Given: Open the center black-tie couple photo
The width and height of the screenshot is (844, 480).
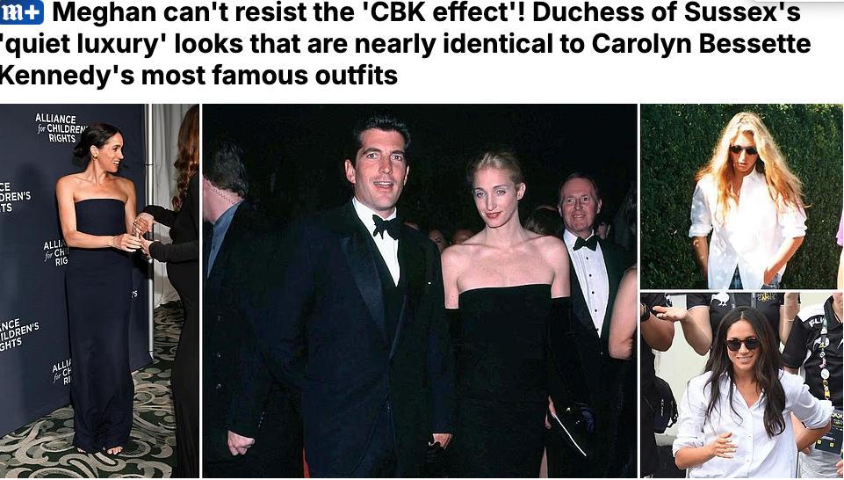Looking at the screenshot, I should 419,290.
